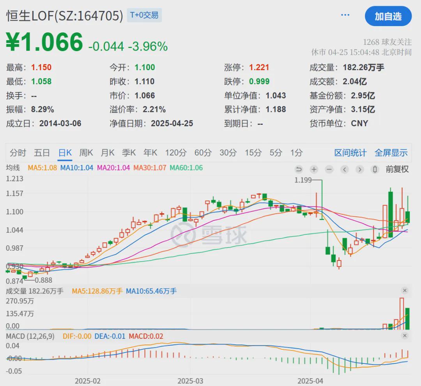The height and width of the screenshot is (386, 421).
Task: Open 区间统计 range statistics
Action: coord(350,152)
